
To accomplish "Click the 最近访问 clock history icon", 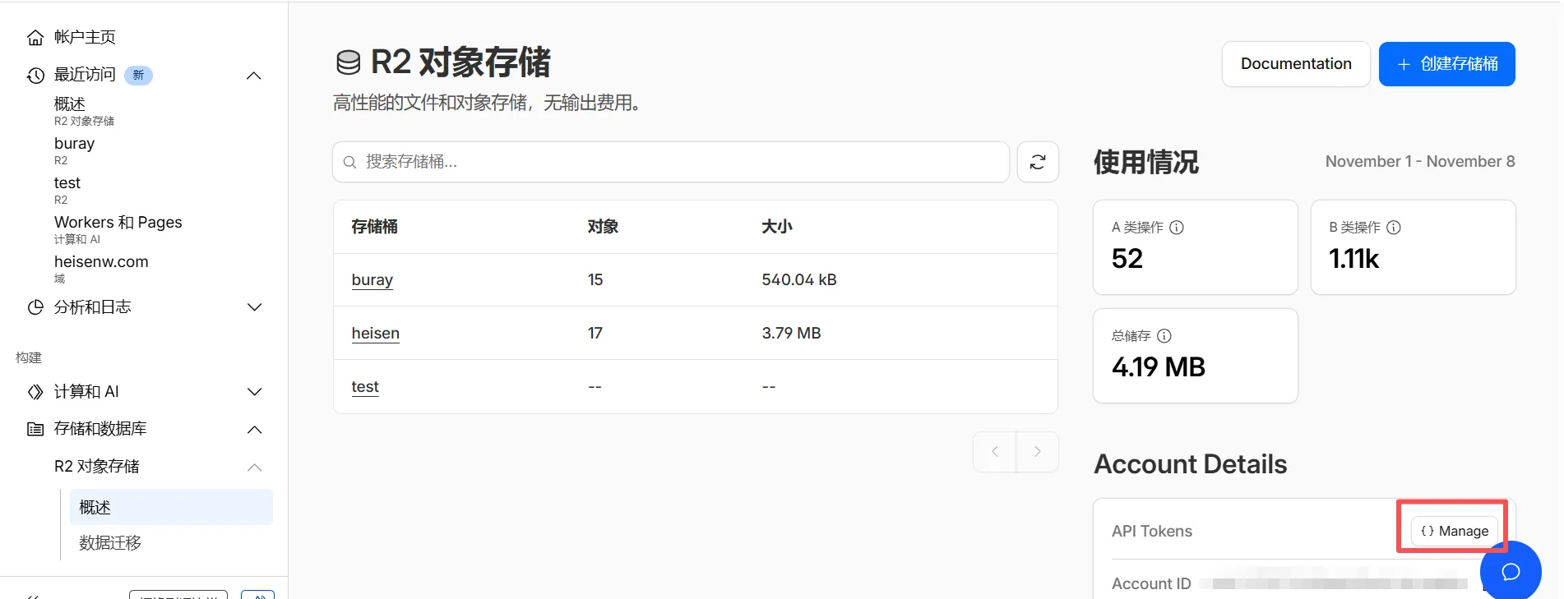I will 35,76.
